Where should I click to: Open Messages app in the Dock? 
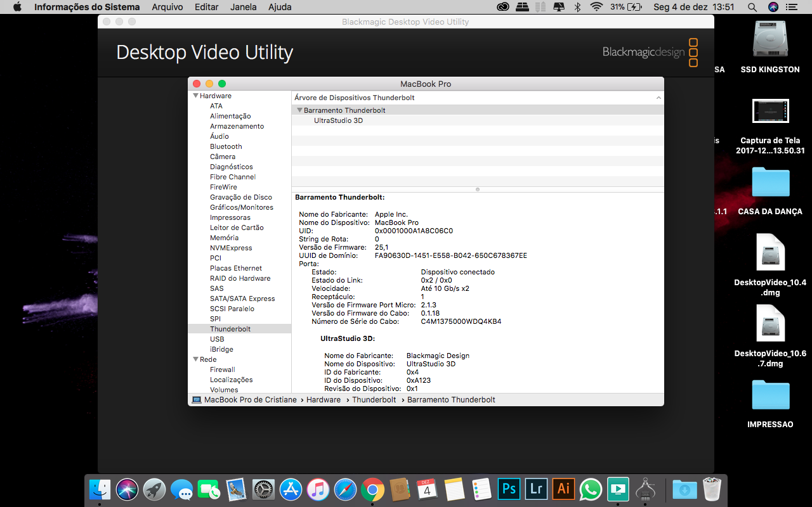tap(181, 489)
